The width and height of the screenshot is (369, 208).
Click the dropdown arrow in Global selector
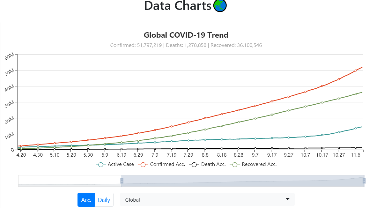pos(288,199)
